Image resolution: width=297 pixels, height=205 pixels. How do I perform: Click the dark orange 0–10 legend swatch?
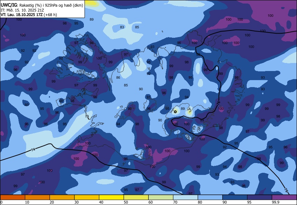[x=13, y=197]
